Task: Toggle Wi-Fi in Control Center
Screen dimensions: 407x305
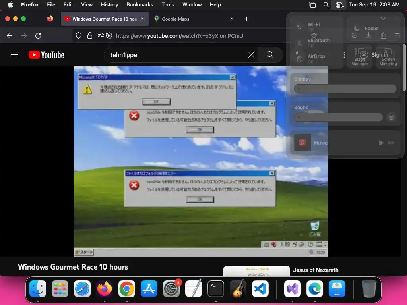Action: coord(299,27)
